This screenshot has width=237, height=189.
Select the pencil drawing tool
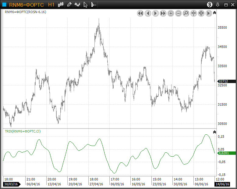[69, 5]
